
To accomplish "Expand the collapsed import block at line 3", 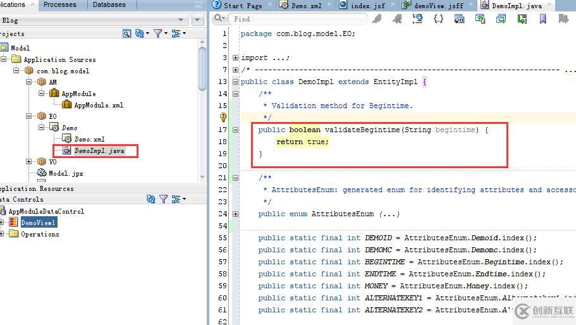I will 235,58.
